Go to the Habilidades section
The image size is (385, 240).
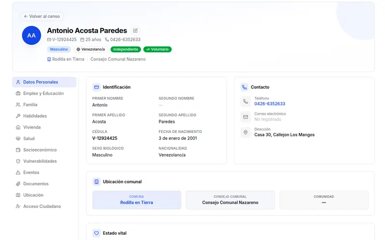44,116
